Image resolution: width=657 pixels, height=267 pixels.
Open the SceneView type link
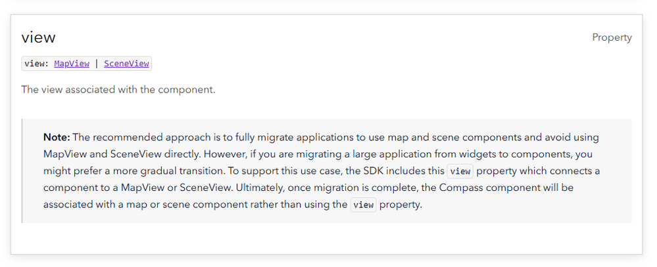126,64
